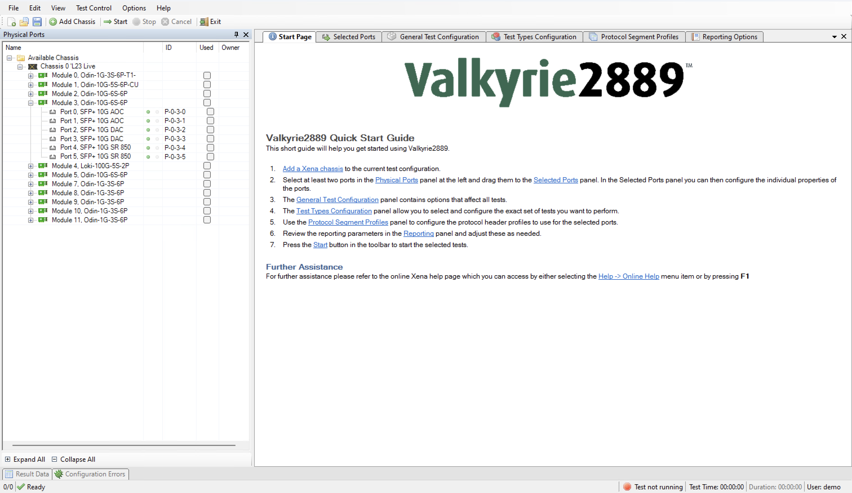The width and height of the screenshot is (852, 493).
Task: Click the tab list dropdown arrow
Action: (835, 37)
